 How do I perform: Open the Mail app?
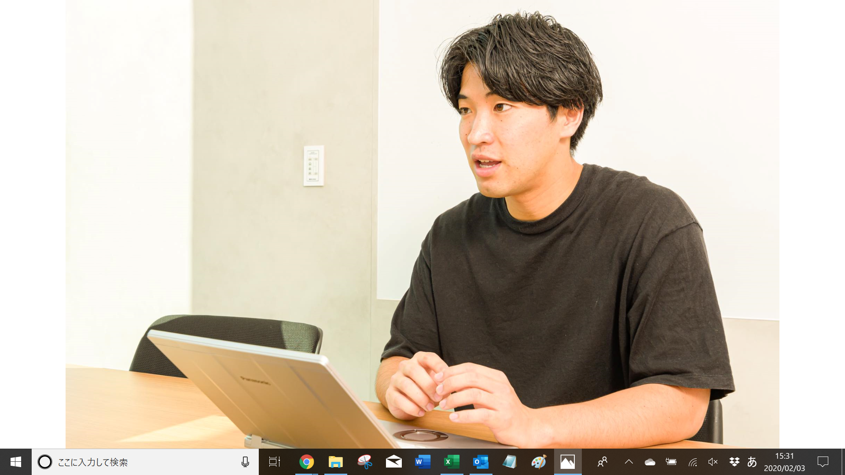(x=393, y=462)
